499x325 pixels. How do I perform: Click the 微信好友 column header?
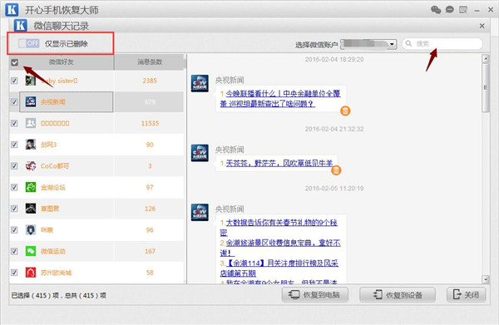[x=61, y=62]
